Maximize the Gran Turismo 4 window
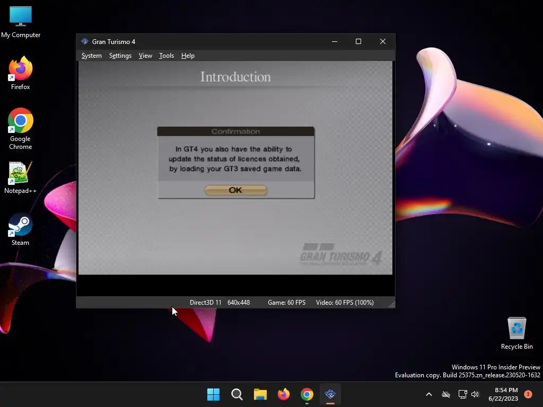The image size is (543, 407). 358,41
